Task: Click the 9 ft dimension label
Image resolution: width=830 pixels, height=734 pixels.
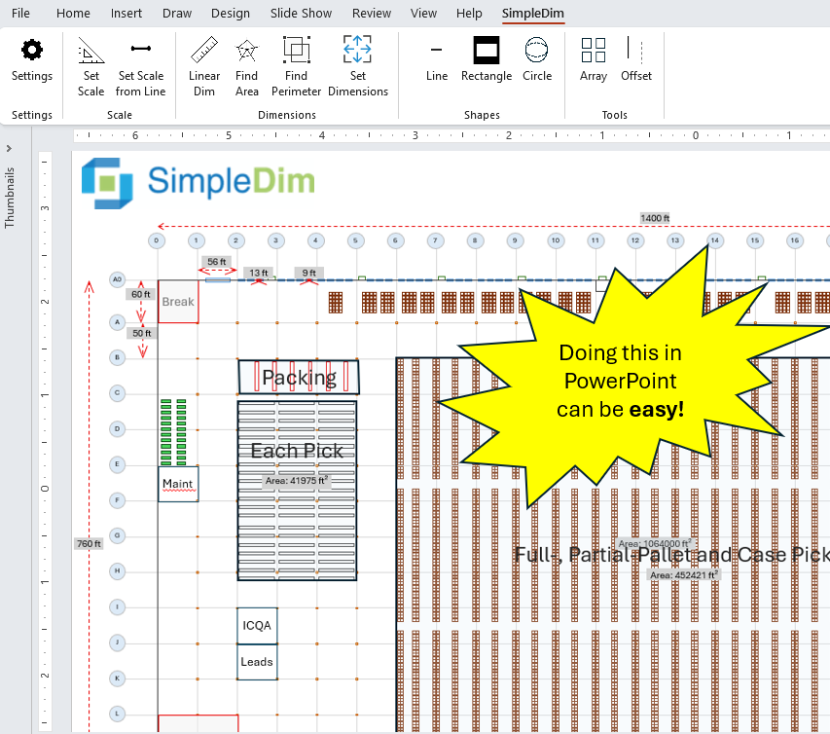Action: point(309,273)
